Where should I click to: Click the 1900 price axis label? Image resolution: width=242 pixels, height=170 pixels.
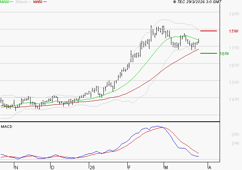(x=234, y=14)
